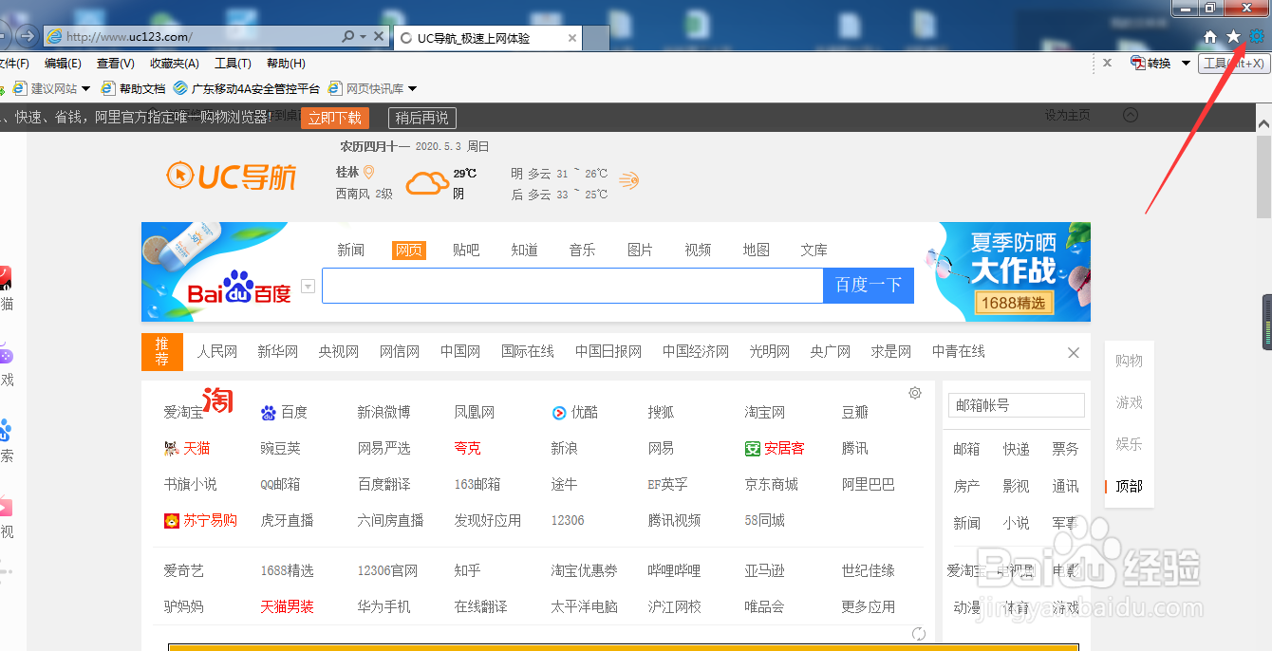Viewport: 1272px width, 651px height.
Task: Open the search engine switch dropdown
Action: [308, 287]
